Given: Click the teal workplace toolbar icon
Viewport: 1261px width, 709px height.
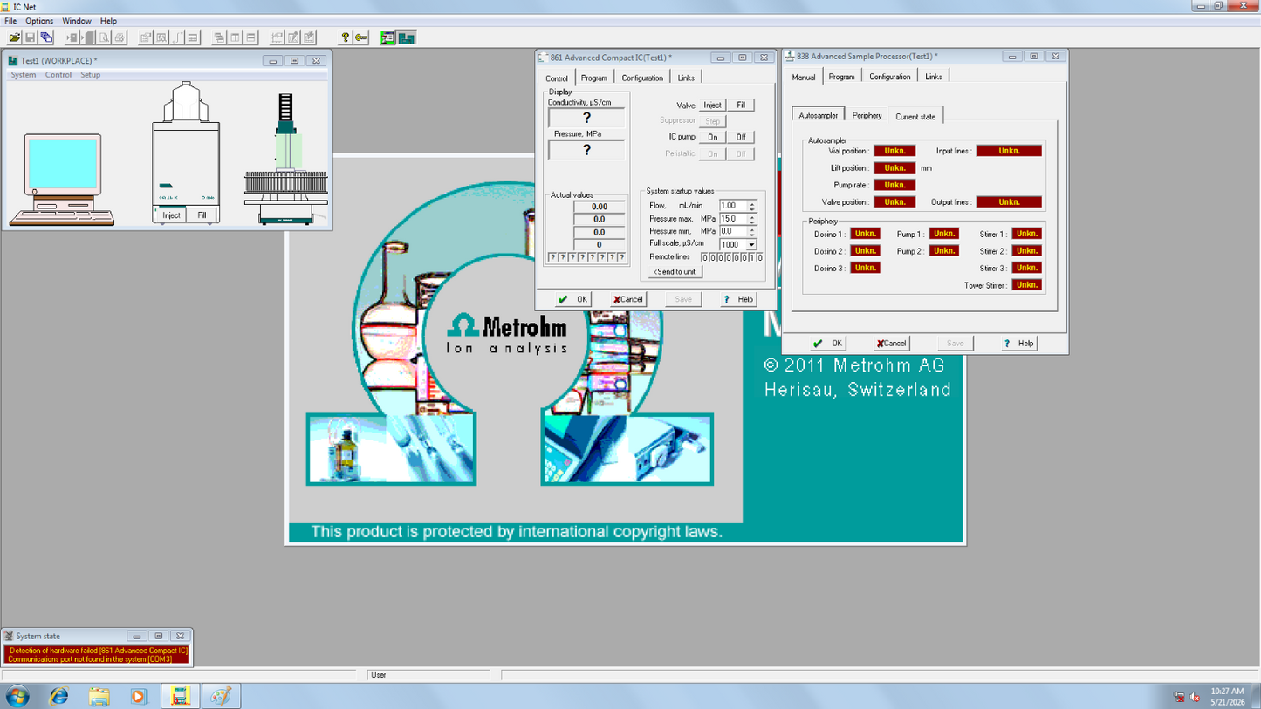Looking at the screenshot, I should coord(406,37).
